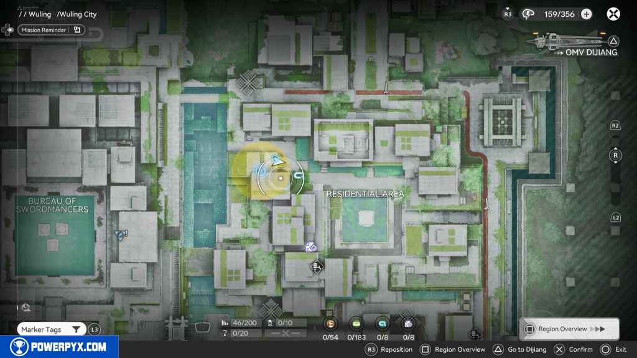Select the quest marker near Bureau of Swordmancers
The image size is (637, 358).
[121, 234]
